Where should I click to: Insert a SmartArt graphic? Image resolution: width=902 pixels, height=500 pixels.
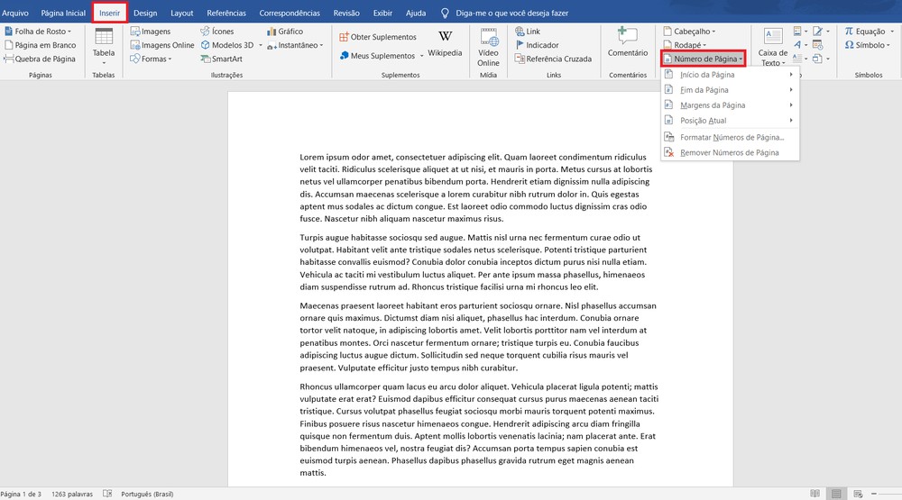(x=222, y=59)
